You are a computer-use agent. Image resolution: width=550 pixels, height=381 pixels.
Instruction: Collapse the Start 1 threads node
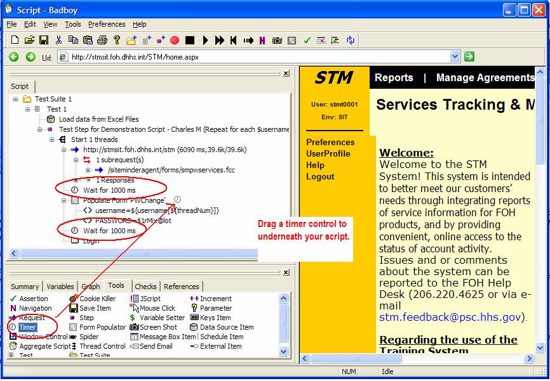tap(52, 139)
